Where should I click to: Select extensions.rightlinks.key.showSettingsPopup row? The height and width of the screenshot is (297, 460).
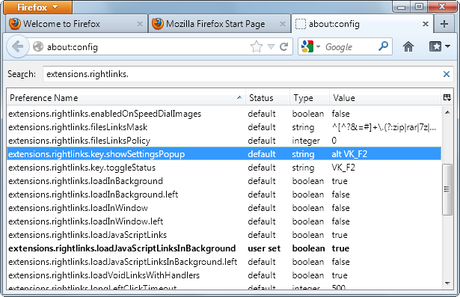pos(224,154)
